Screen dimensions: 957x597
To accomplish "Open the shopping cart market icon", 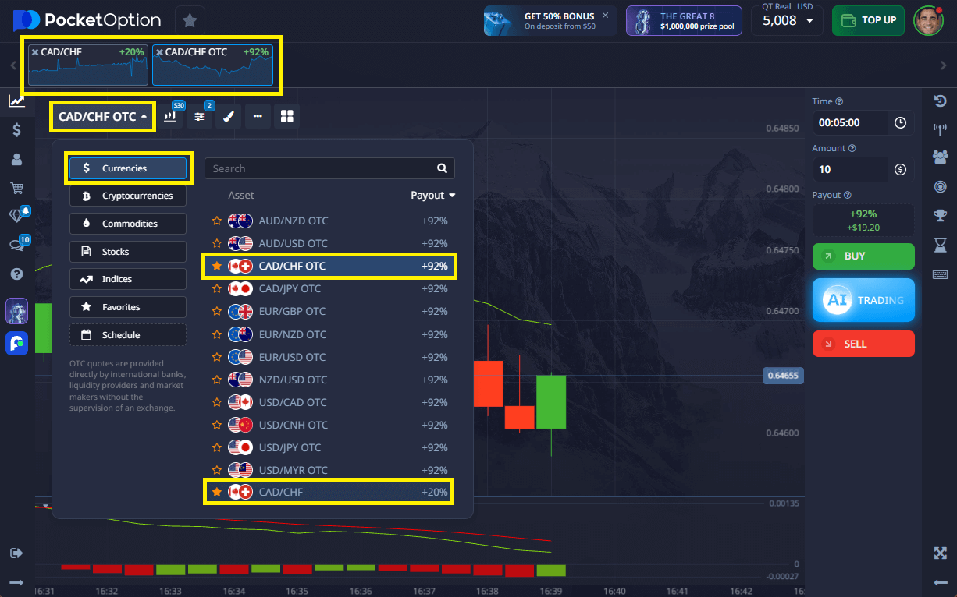I will click(16, 188).
